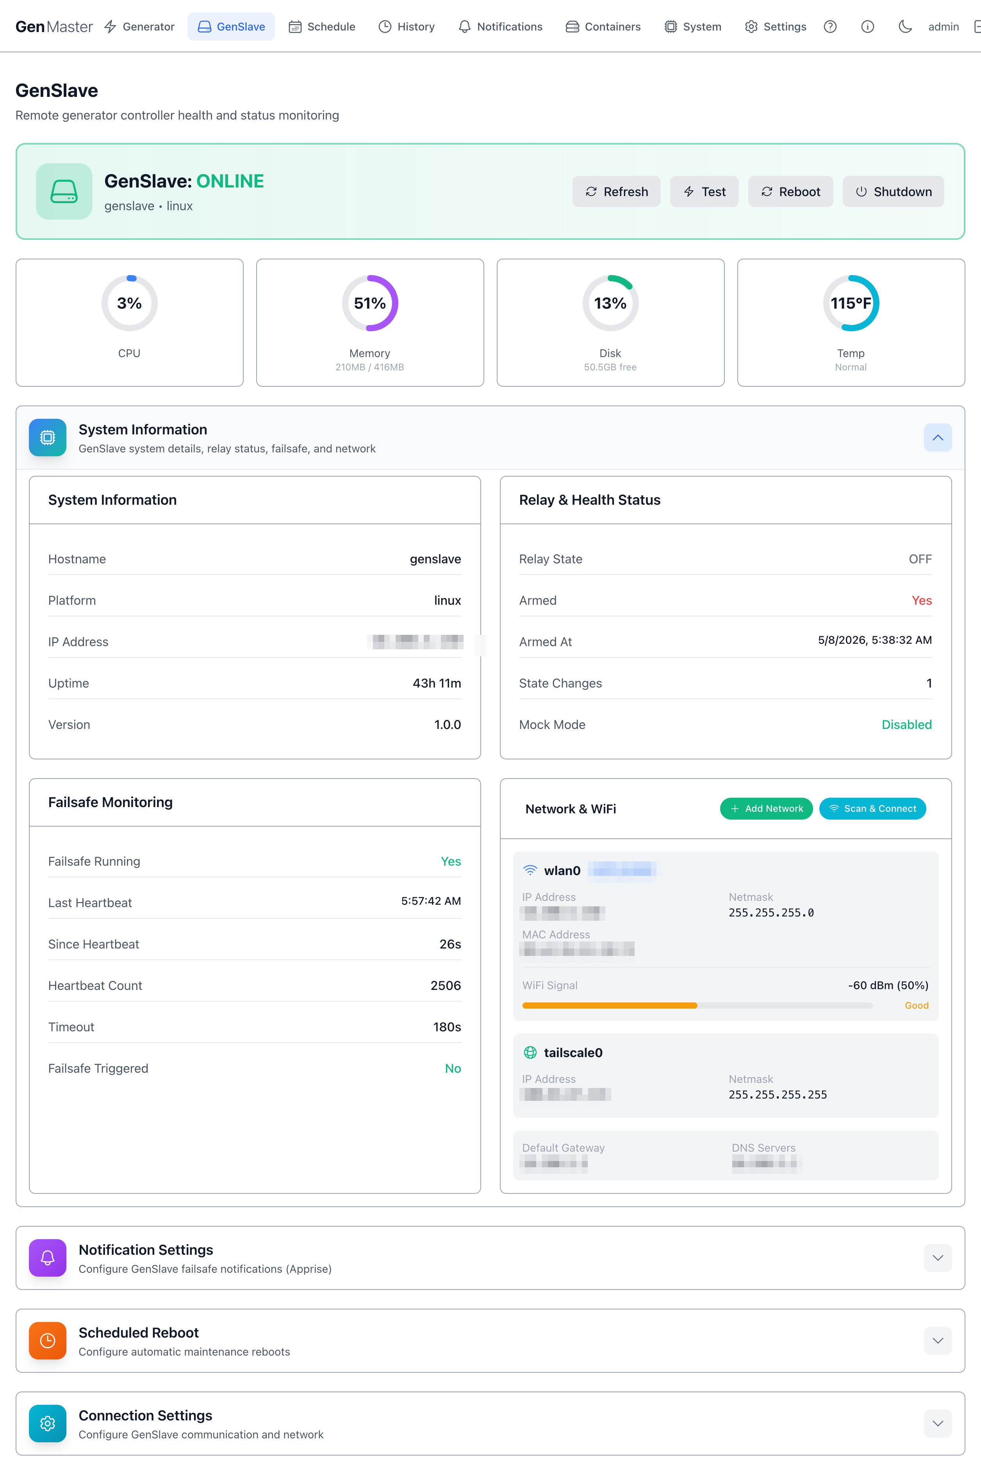
Task: Click the GenMaster logo
Action: tap(54, 26)
